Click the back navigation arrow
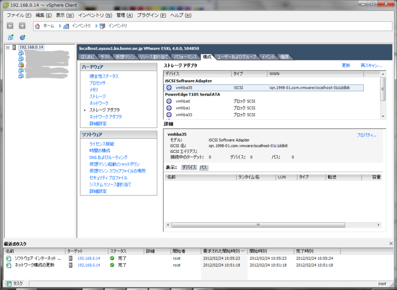Viewport: 397px width, 290px height. pyautogui.click(x=10, y=26)
